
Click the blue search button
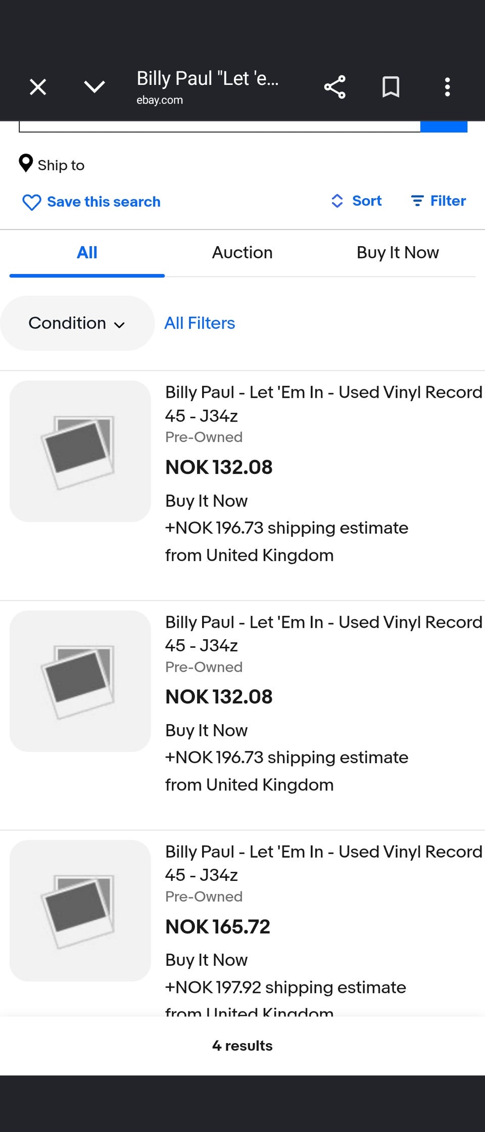coord(444,126)
